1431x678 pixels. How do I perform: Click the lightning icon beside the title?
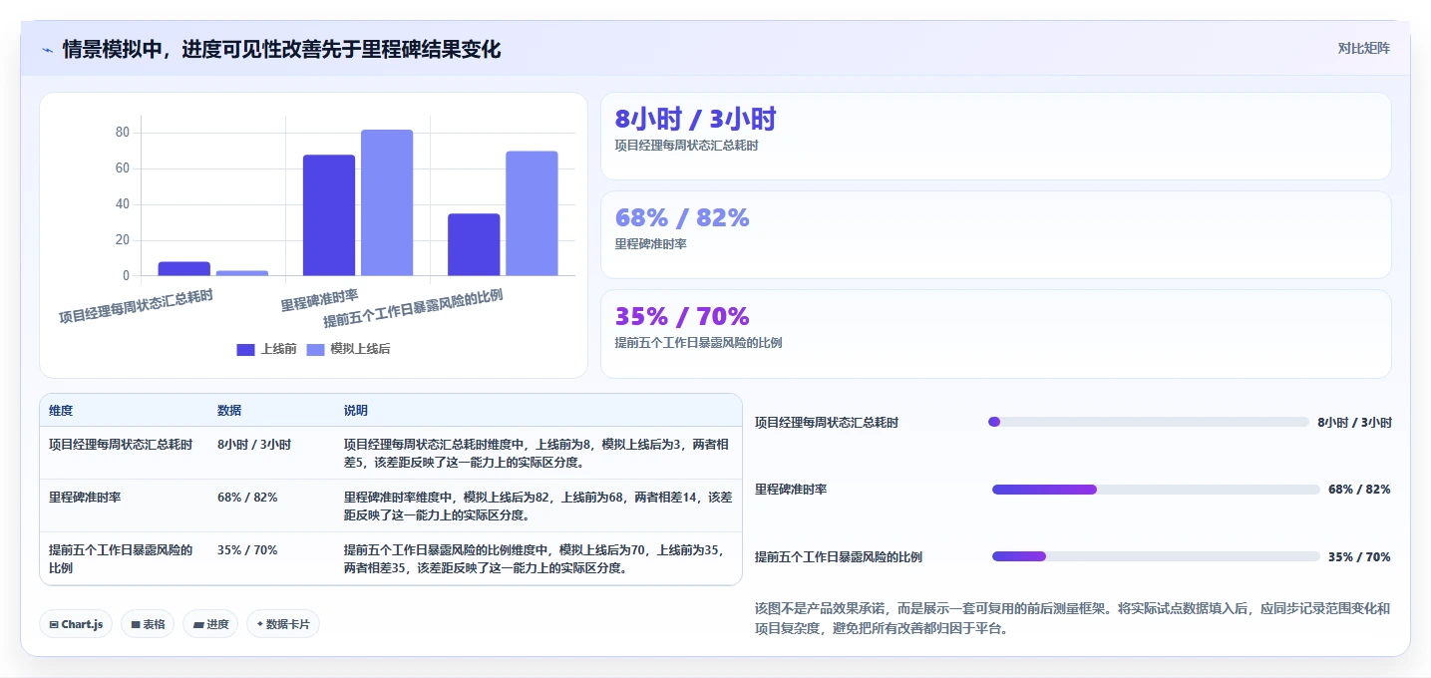coord(47,49)
